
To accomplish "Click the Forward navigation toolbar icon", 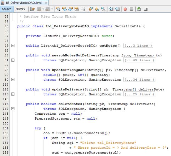I will pyautogui.click(x=48, y=9).
